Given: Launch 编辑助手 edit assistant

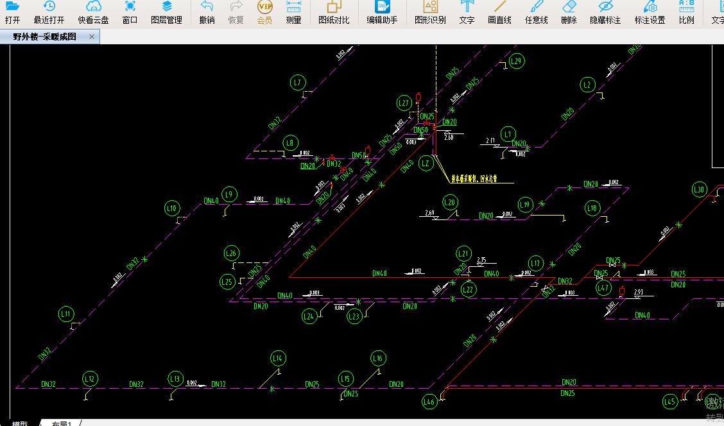Looking at the screenshot, I should click(x=382, y=13).
